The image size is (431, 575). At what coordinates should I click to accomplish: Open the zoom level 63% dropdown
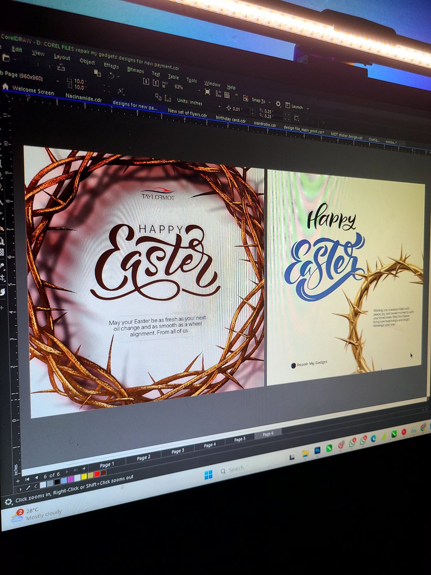coord(178,87)
